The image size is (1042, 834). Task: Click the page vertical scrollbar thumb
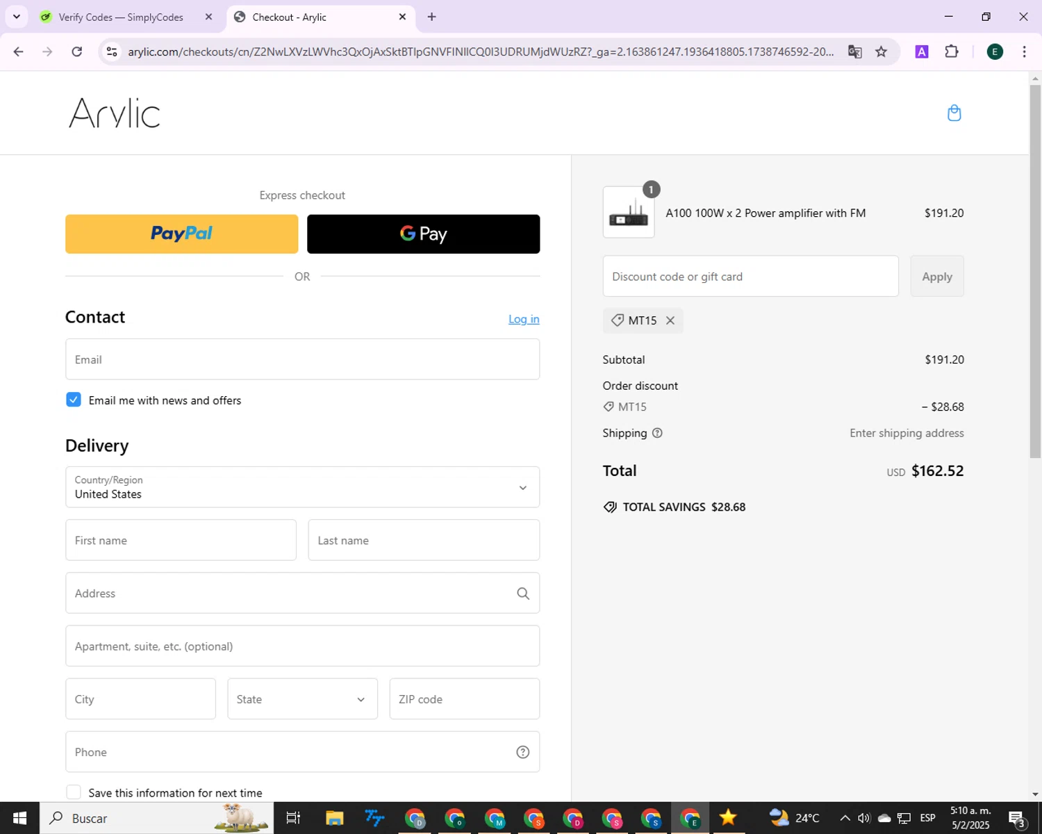click(1035, 271)
